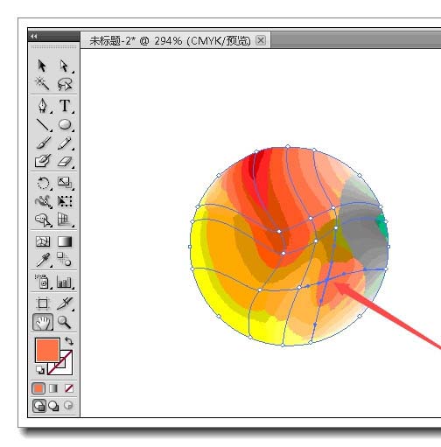Choose the Zoom magnifier tool
This screenshot has width=441, height=447.
[64, 322]
